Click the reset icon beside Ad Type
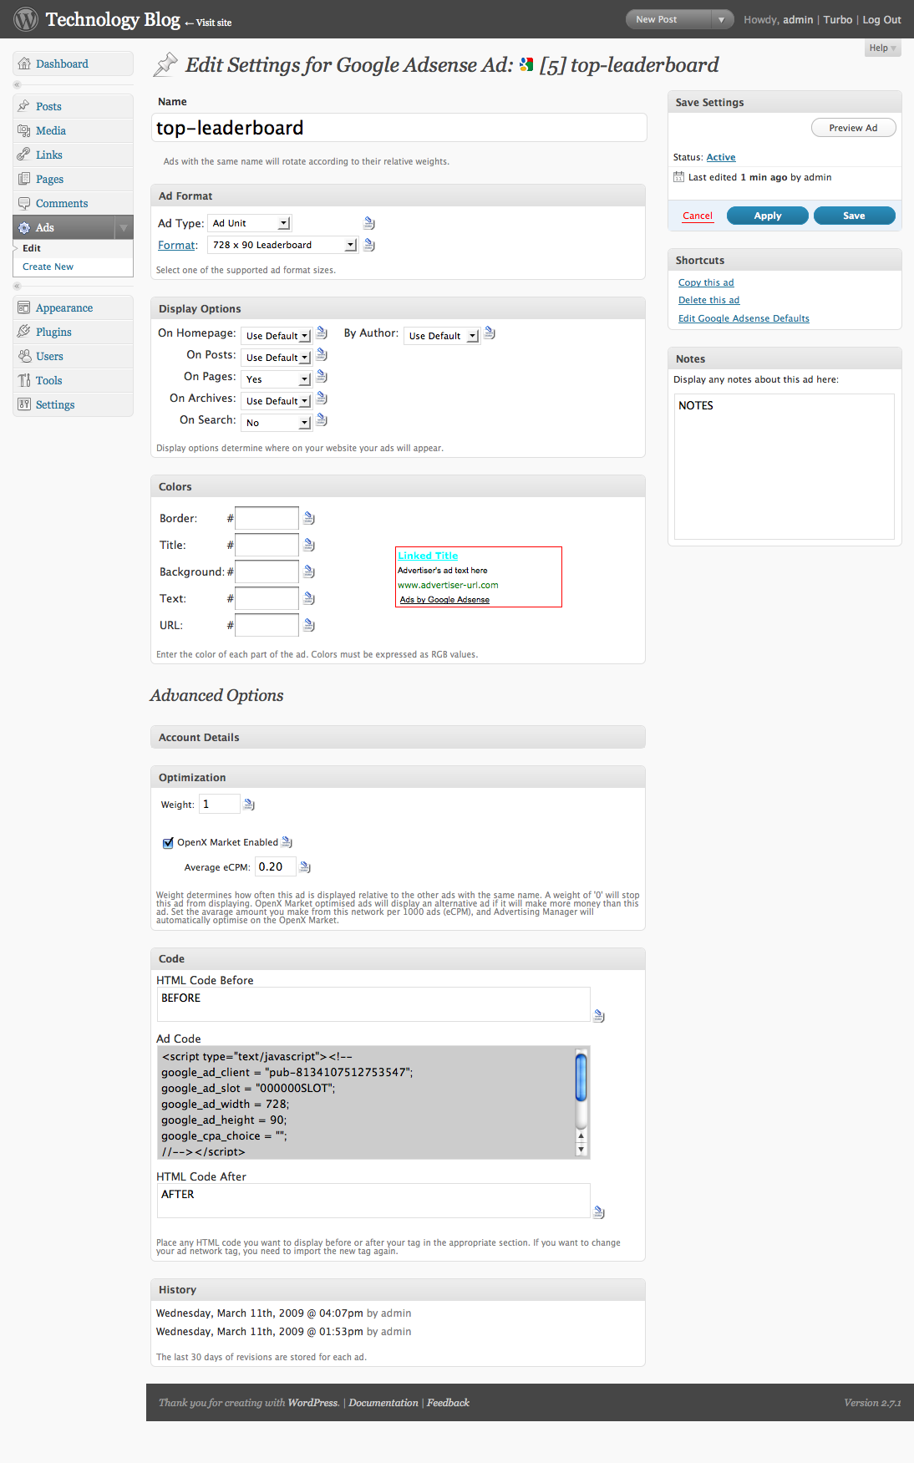Image resolution: width=914 pixels, height=1463 pixels. 369,223
